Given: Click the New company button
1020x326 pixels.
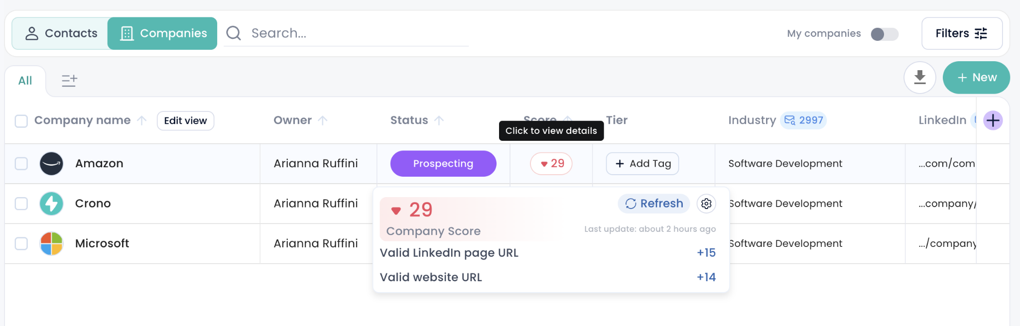Looking at the screenshot, I should [976, 78].
